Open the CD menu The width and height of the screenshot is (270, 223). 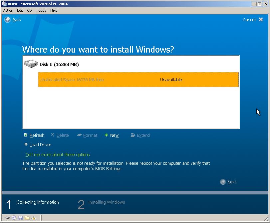[29, 10]
